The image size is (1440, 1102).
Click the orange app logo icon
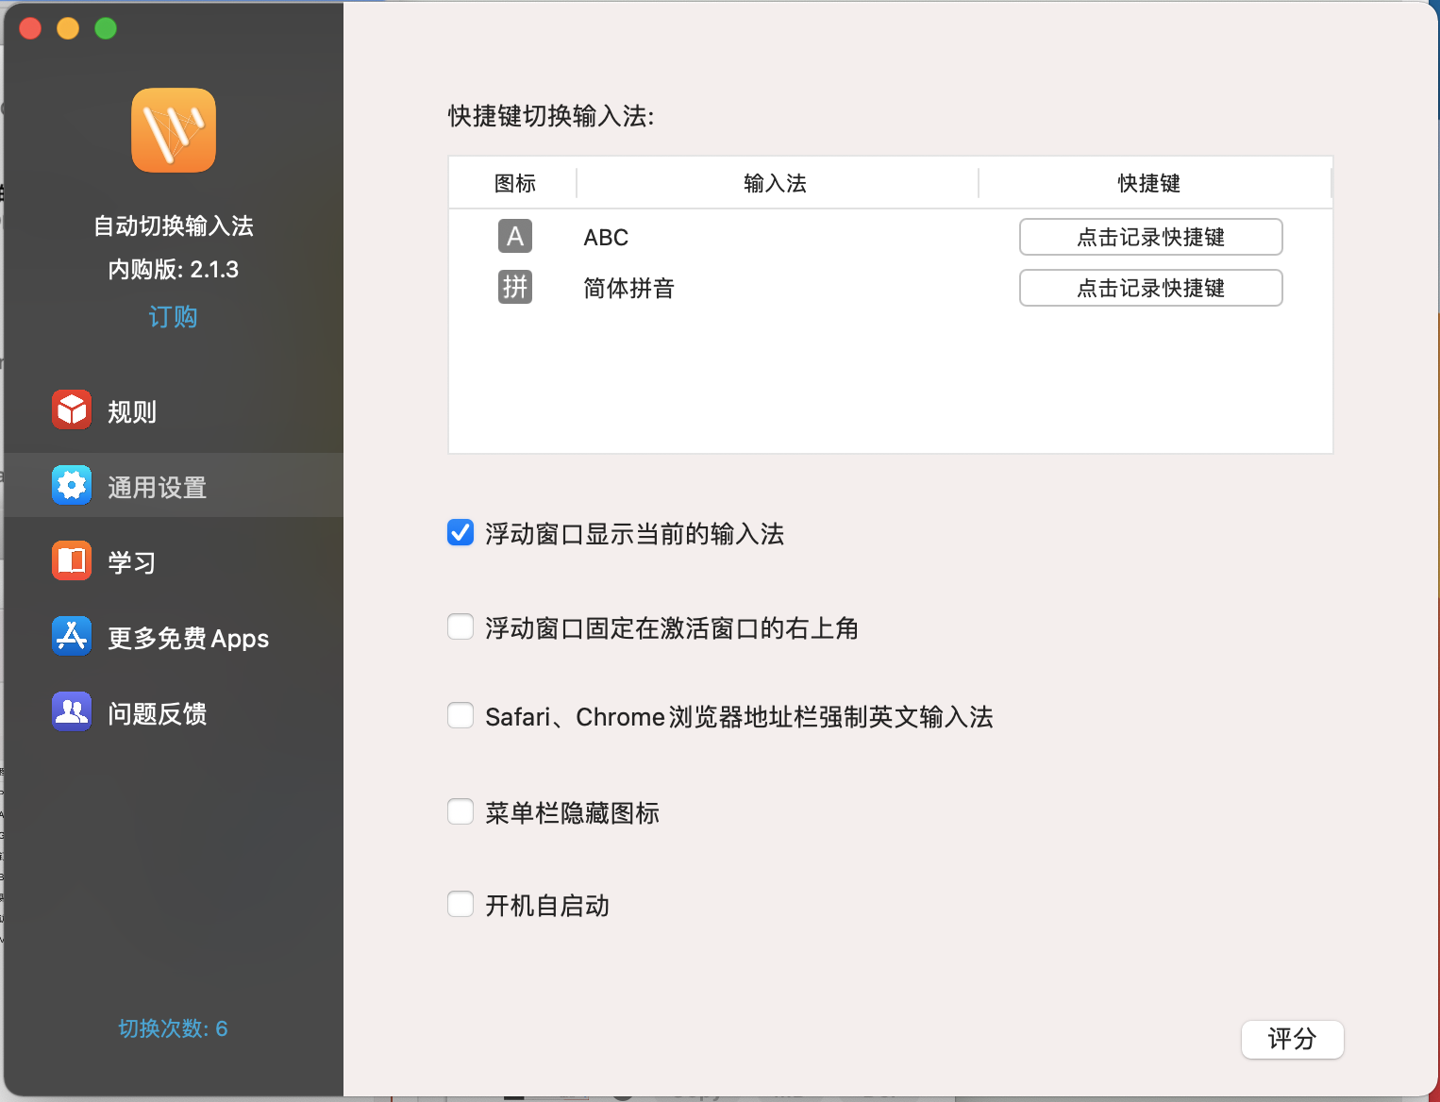click(174, 130)
